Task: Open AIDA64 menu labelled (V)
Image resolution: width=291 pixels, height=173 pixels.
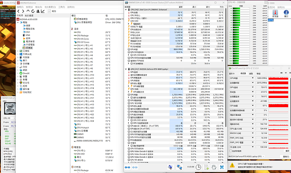Action: (30, 7)
